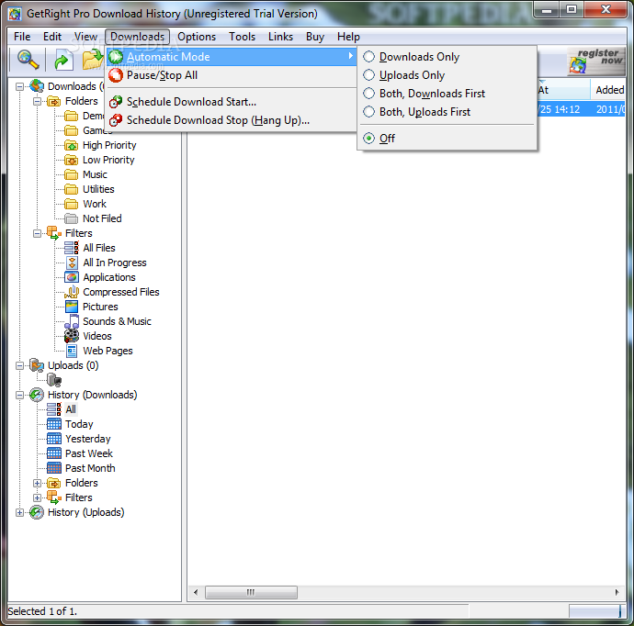Select the Utilities folder in tree

point(98,189)
